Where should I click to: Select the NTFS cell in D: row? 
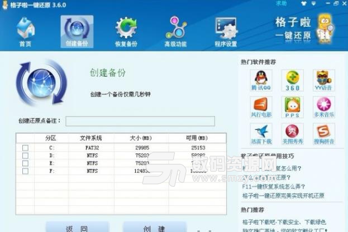pyautogui.click(x=92, y=156)
